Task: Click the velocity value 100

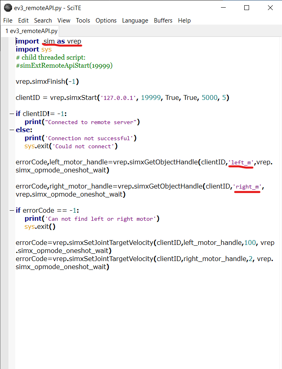Action: 250,243
